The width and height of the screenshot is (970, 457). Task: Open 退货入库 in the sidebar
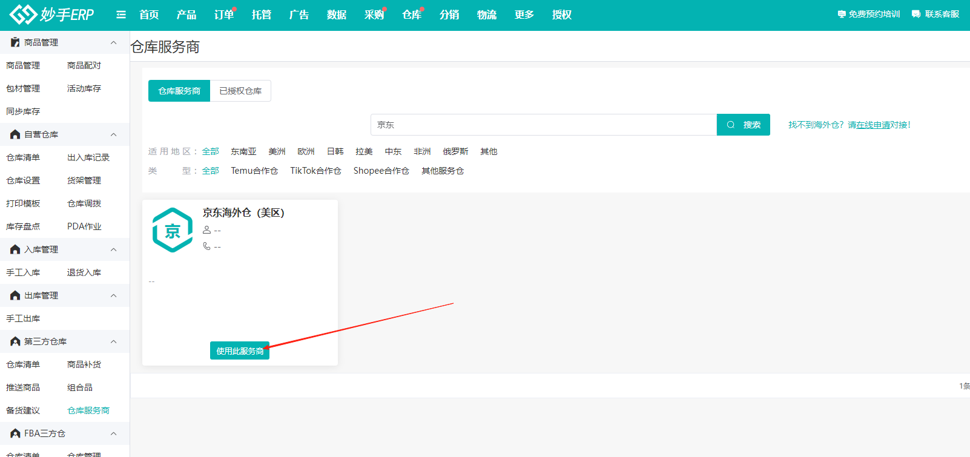coord(84,272)
